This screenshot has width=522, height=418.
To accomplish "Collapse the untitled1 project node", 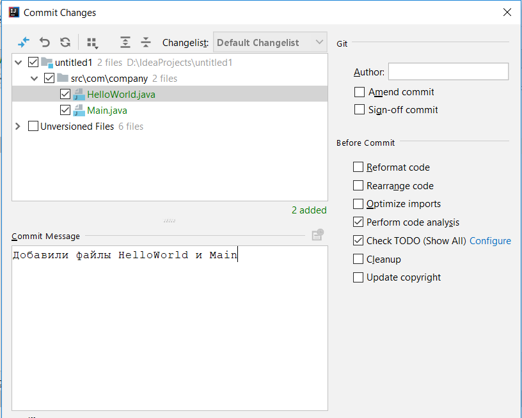I will [x=17, y=62].
